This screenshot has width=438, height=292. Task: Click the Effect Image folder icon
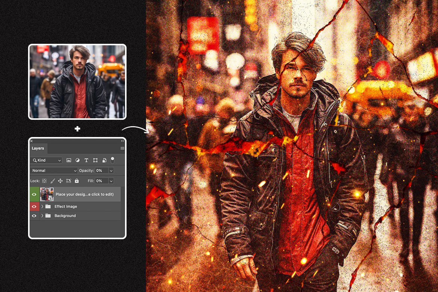48,207
